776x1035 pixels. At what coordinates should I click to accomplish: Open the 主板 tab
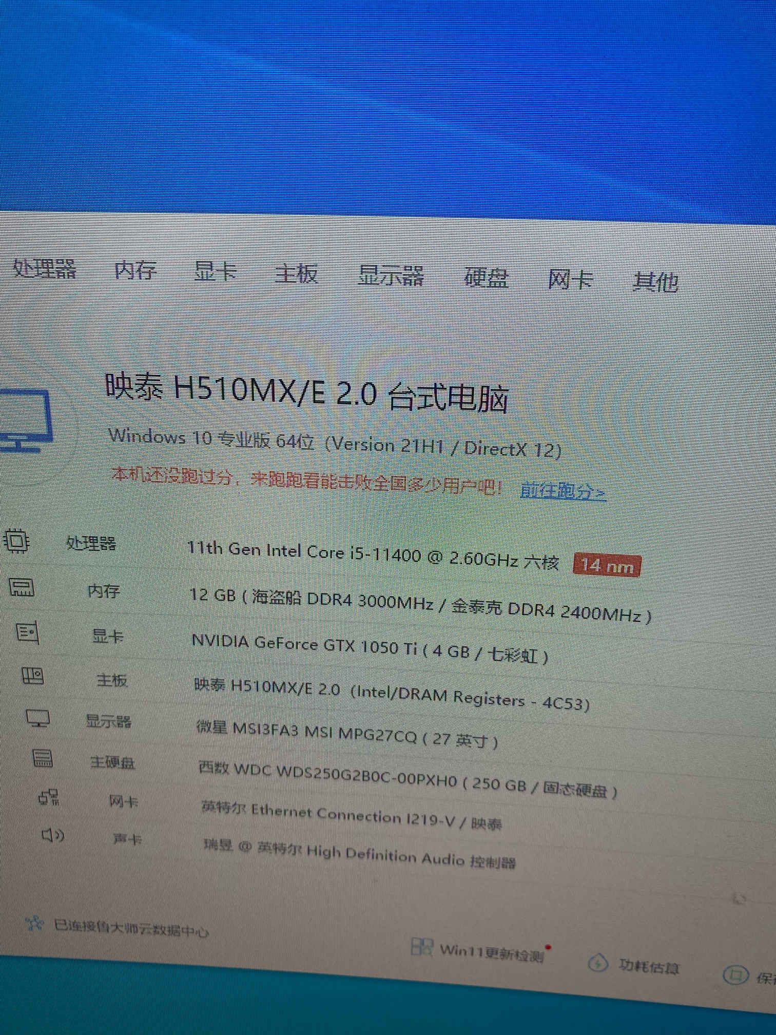(x=297, y=273)
